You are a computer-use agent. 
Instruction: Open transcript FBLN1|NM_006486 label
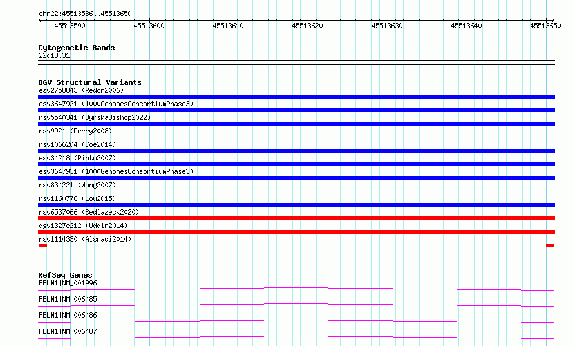(x=68, y=315)
